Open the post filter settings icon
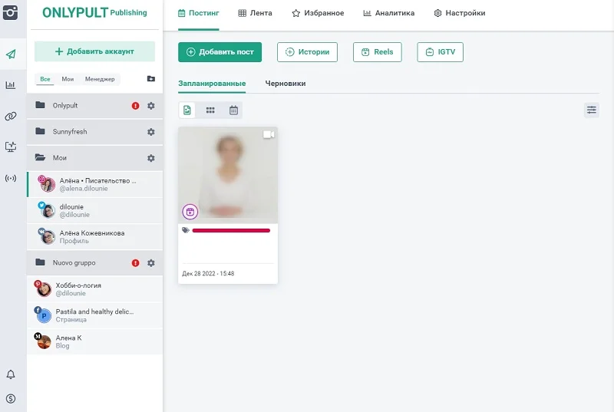This screenshot has height=412, width=614. pos(591,110)
